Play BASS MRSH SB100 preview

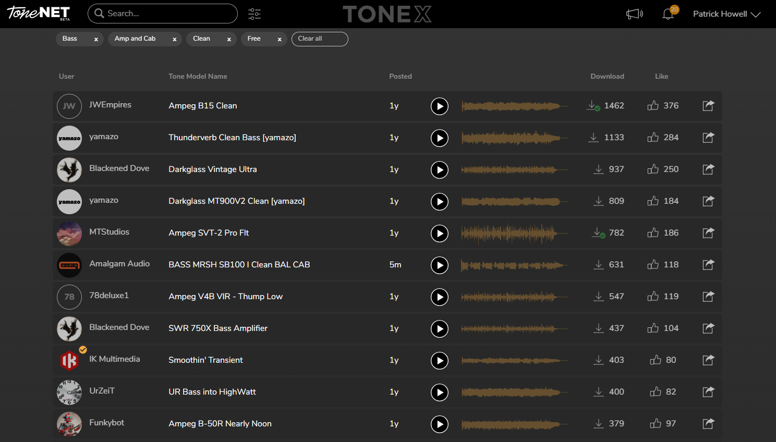pyautogui.click(x=440, y=265)
